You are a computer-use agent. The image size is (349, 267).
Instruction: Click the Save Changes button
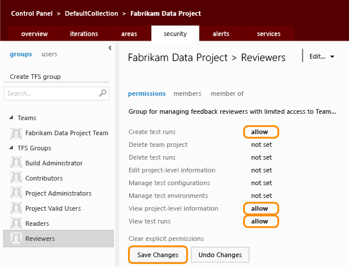158,255
